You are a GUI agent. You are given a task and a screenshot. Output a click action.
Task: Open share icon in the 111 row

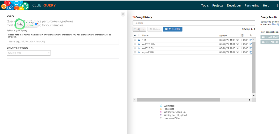(x=251, y=40)
